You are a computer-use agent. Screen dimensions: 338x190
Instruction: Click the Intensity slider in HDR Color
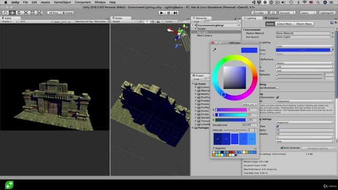click(x=235, y=130)
